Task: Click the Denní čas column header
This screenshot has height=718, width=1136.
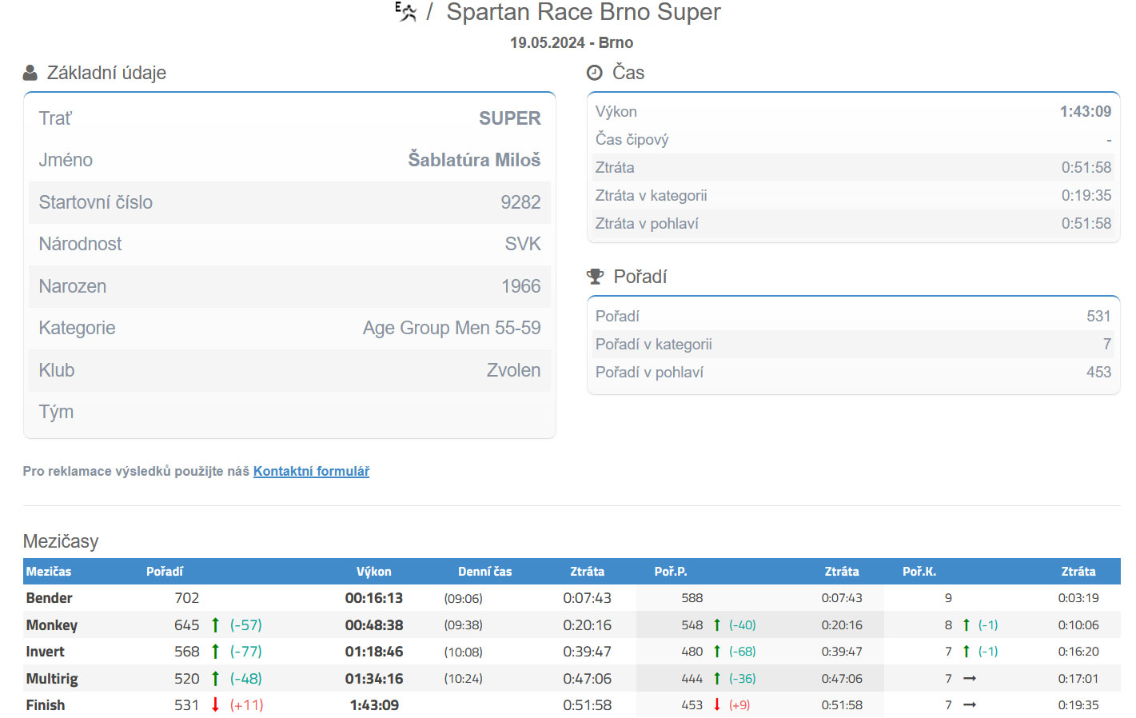Action: [485, 572]
